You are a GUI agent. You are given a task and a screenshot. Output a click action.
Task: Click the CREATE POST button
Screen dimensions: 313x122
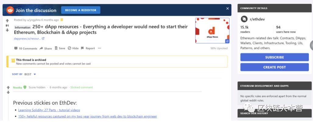[274, 67]
